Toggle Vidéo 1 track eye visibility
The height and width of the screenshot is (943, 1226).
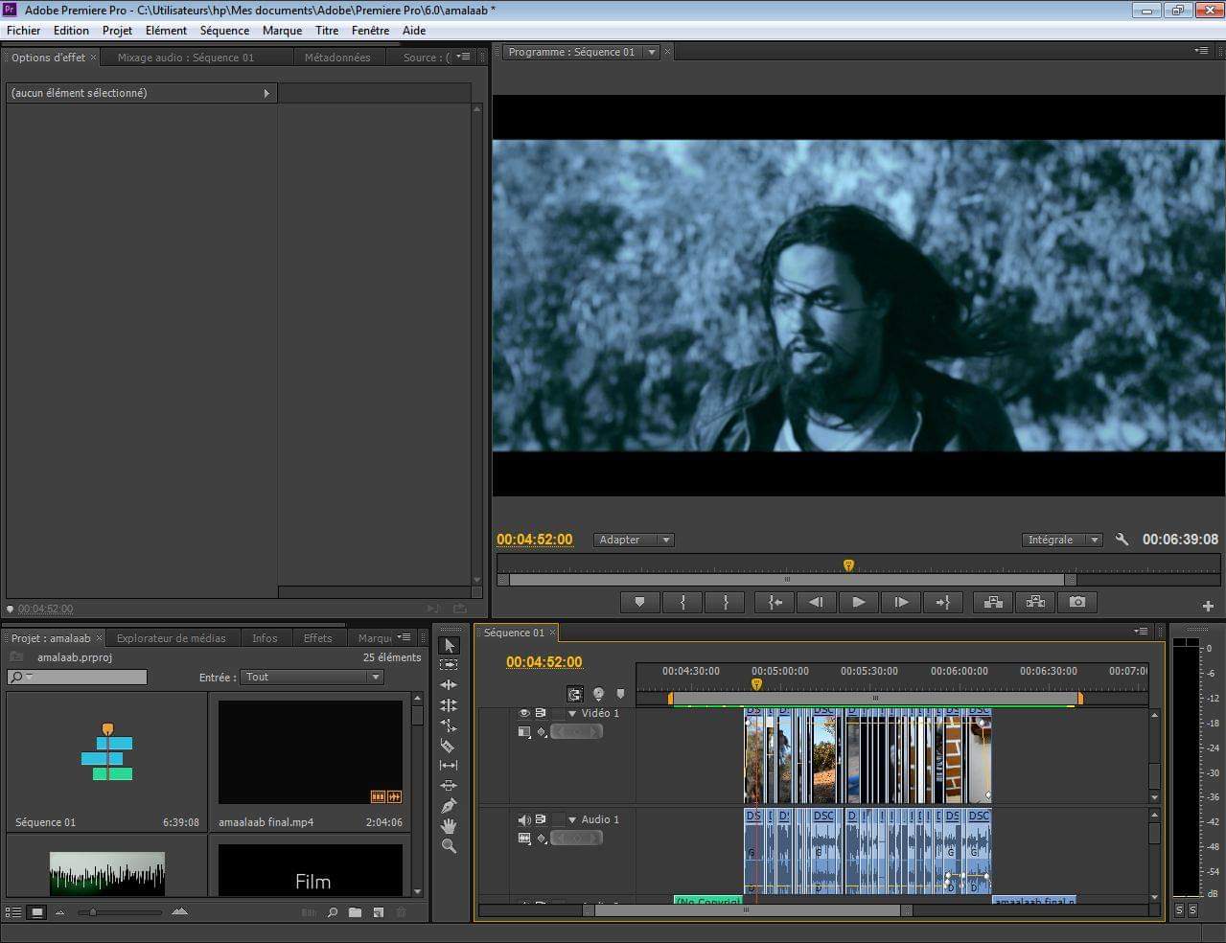tap(523, 713)
